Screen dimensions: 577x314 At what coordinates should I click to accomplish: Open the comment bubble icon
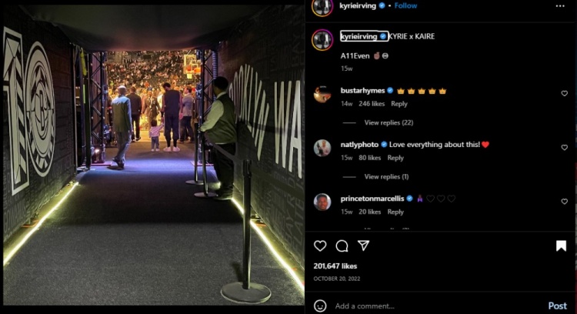(x=342, y=246)
